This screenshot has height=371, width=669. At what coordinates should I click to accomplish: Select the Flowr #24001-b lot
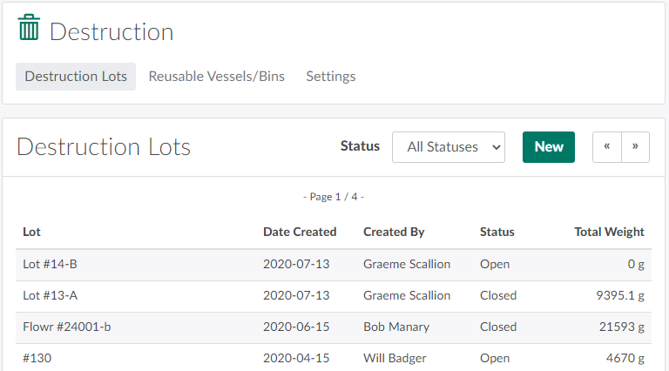click(x=66, y=327)
